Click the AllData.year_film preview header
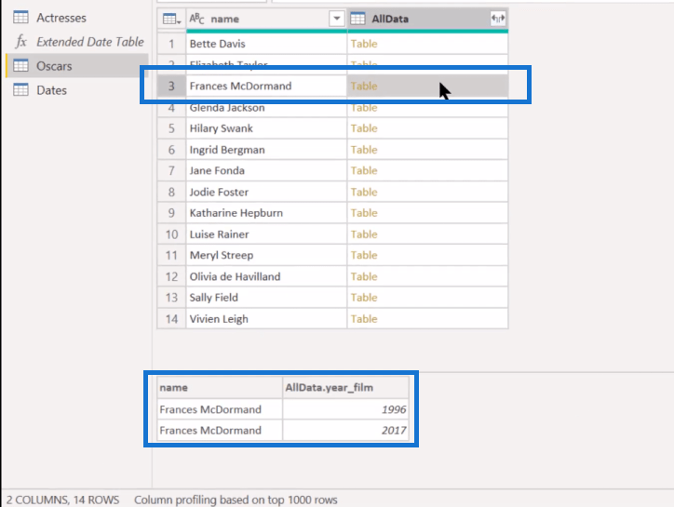The height and width of the screenshot is (507, 674). 330,388
